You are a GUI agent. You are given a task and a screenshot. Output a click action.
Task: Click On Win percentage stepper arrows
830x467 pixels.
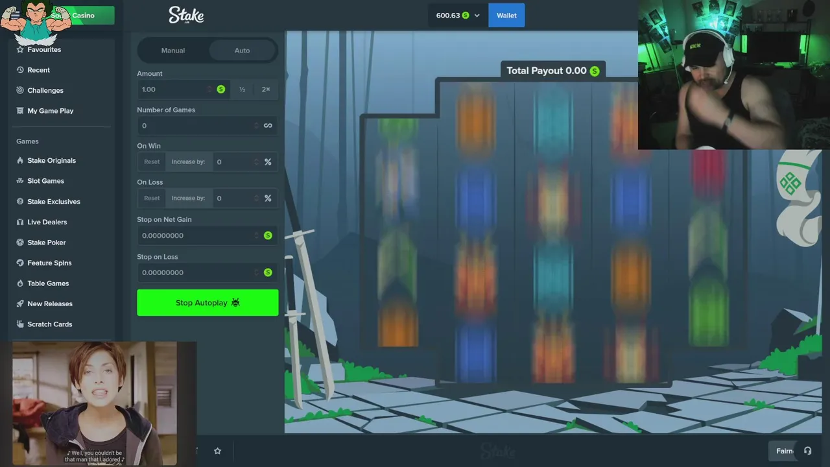256,162
